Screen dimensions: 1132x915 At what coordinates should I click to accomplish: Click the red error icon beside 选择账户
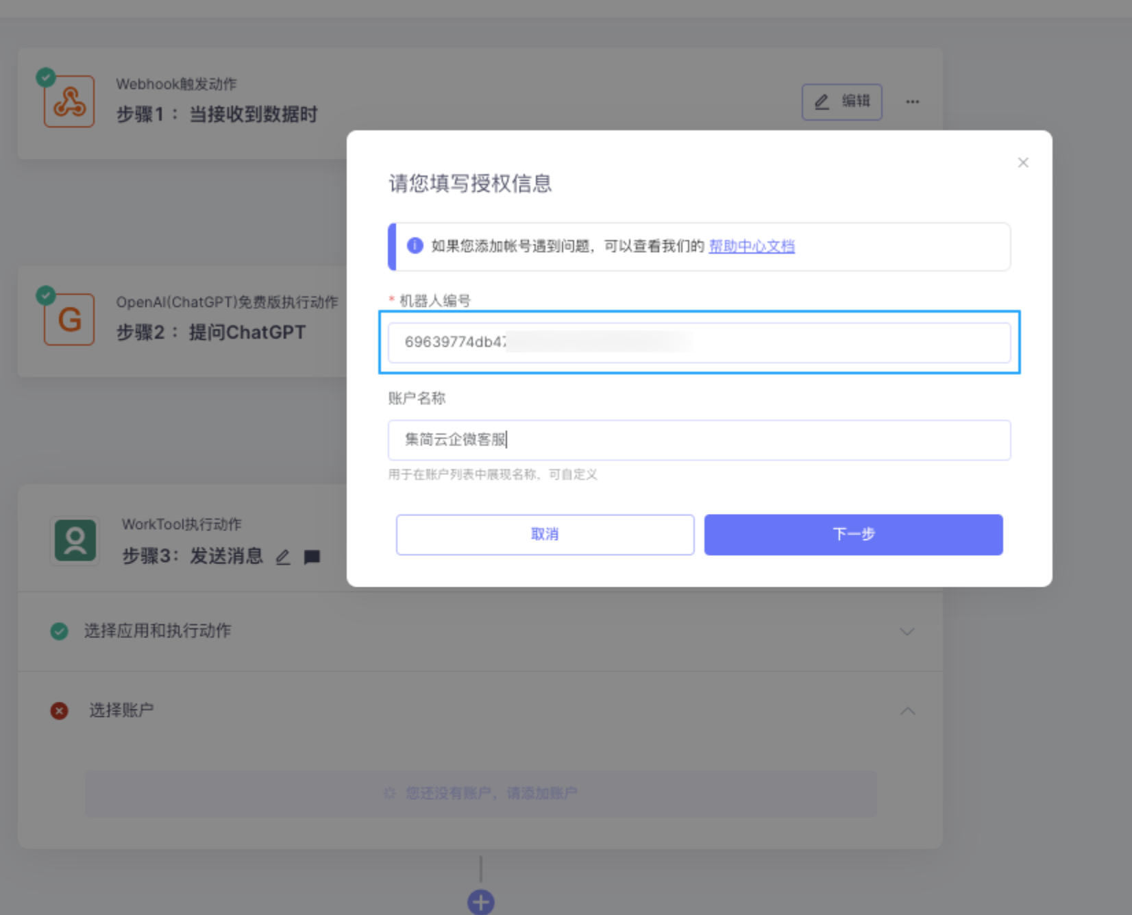(59, 711)
